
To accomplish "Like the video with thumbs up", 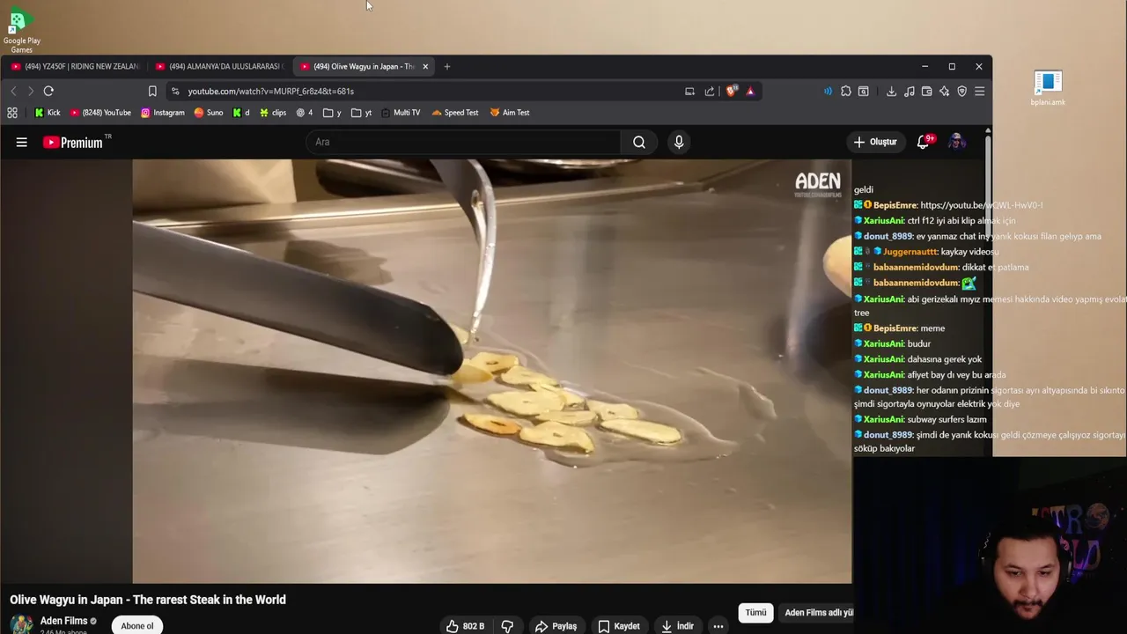I will (x=465, y=626).
